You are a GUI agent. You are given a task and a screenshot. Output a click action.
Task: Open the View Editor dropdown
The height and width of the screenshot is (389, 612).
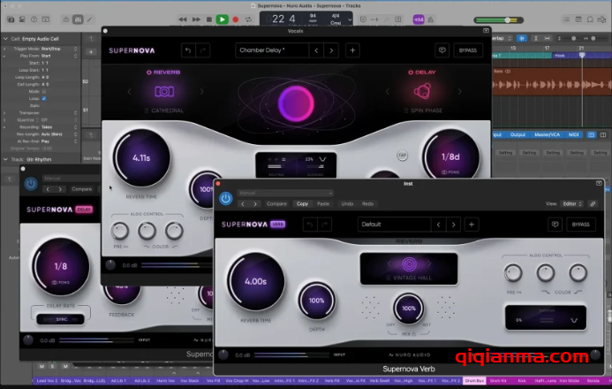pos(572,204)
